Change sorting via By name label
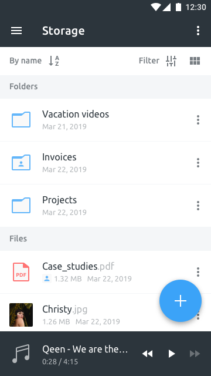The width and height of the screenshot is (211, 376). [26, 61]
